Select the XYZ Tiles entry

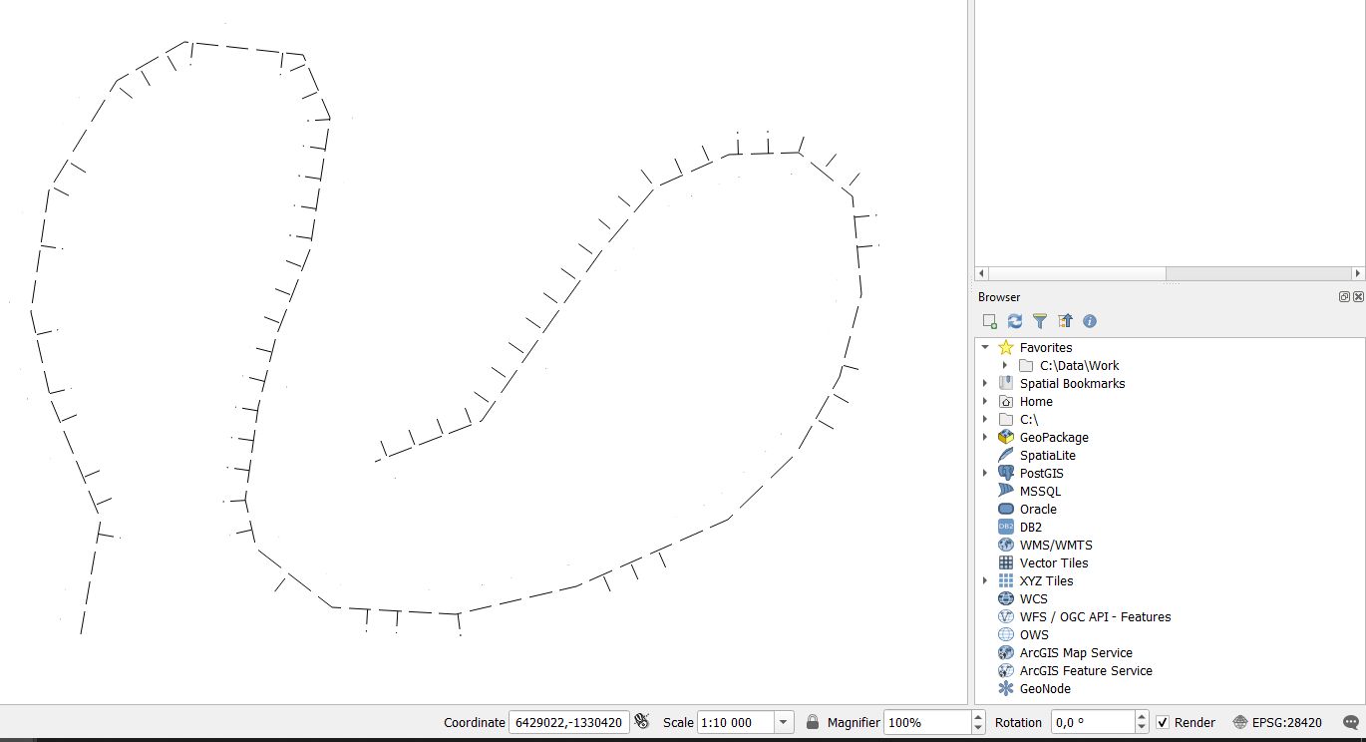tap(1046, 581)
